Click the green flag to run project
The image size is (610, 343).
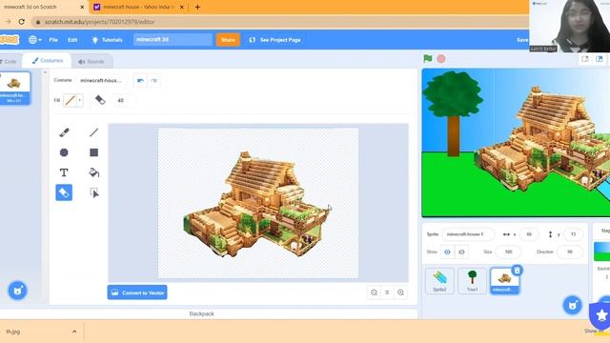tap(428, 59)
